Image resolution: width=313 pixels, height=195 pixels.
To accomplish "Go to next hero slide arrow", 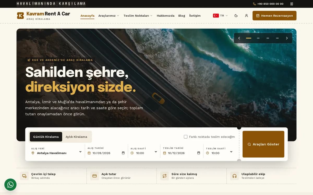I will coord(287,38).
